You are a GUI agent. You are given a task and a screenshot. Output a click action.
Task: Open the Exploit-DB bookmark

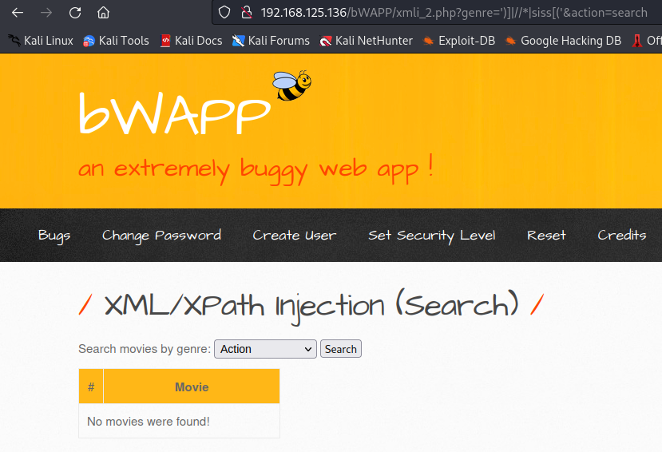pos(459,41)
